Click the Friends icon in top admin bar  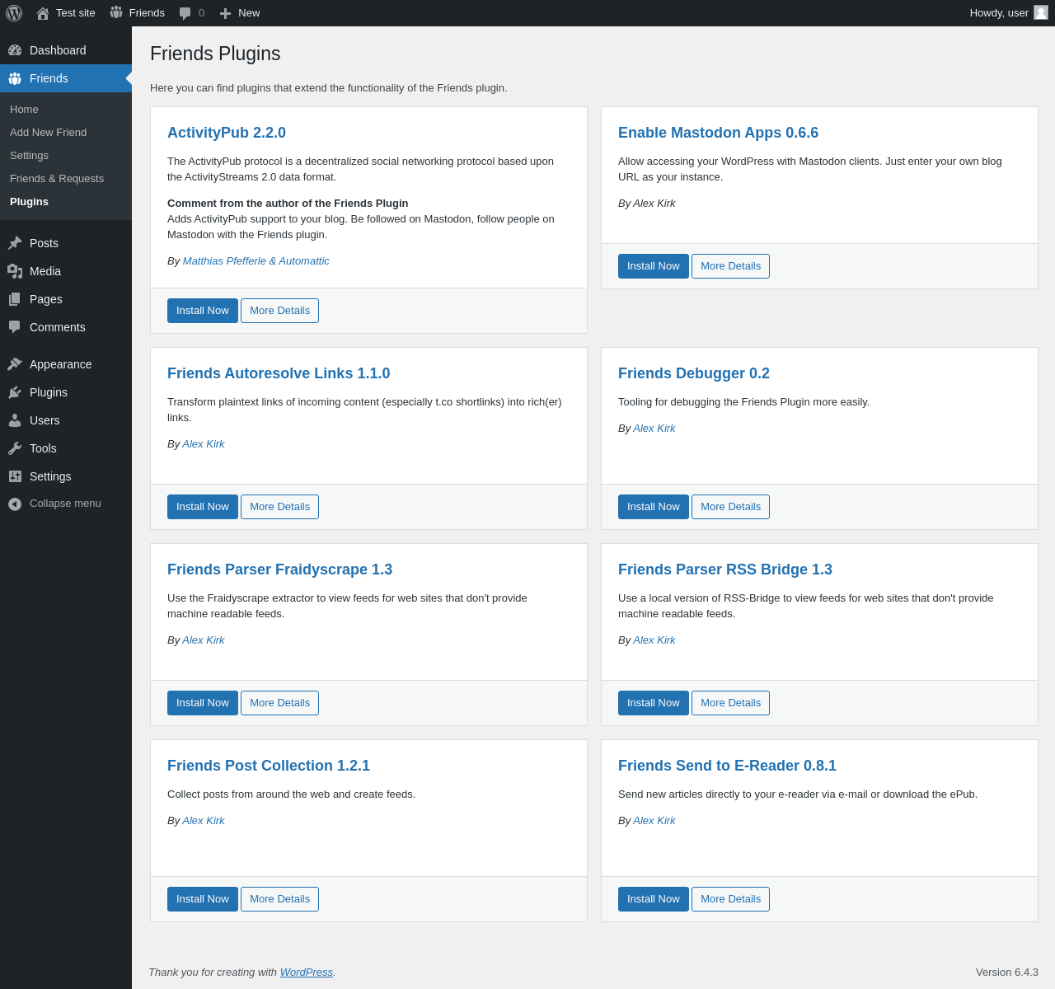tap(116, 13)
